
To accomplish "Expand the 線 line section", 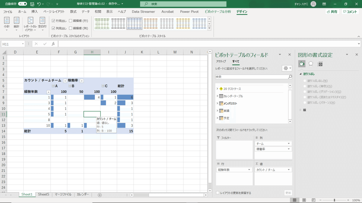I will pos(300,110).
